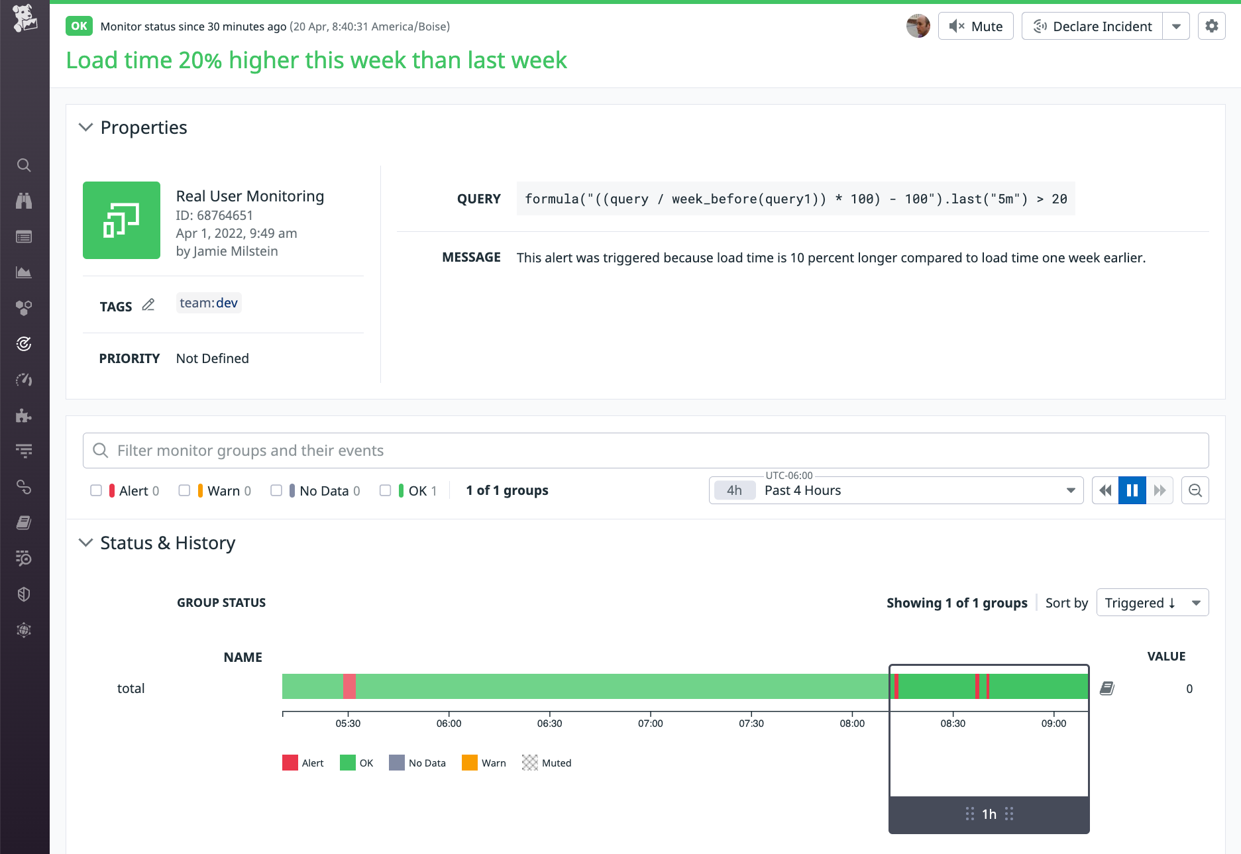Open the Monitors target icon in sidebar

pos(25,344)
